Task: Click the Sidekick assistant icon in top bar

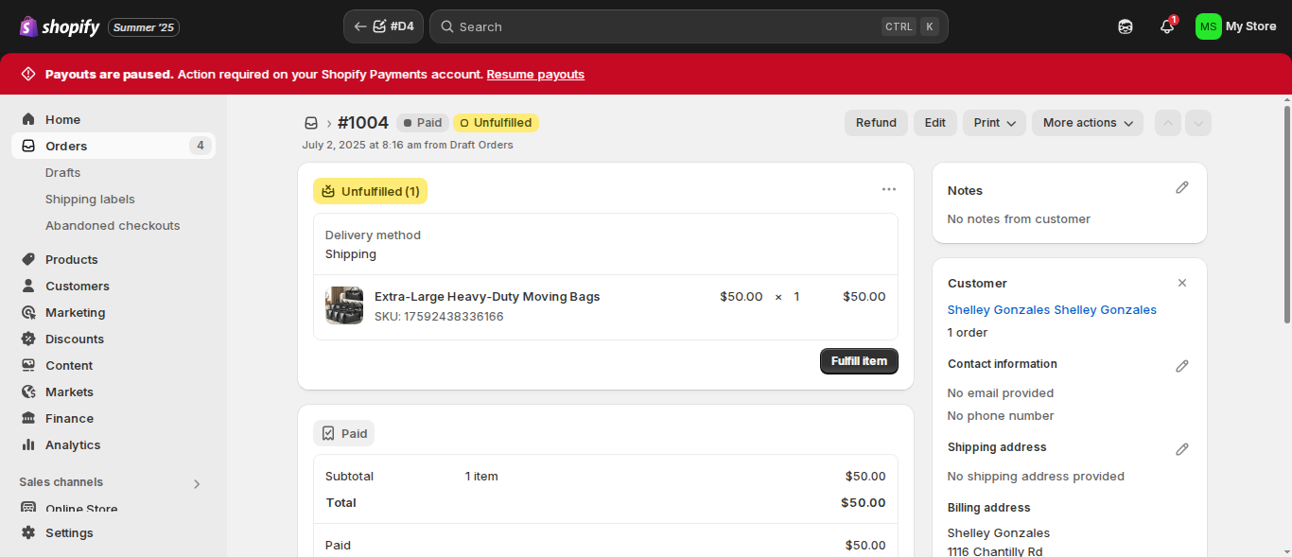Action: (x=1126, y=26)
